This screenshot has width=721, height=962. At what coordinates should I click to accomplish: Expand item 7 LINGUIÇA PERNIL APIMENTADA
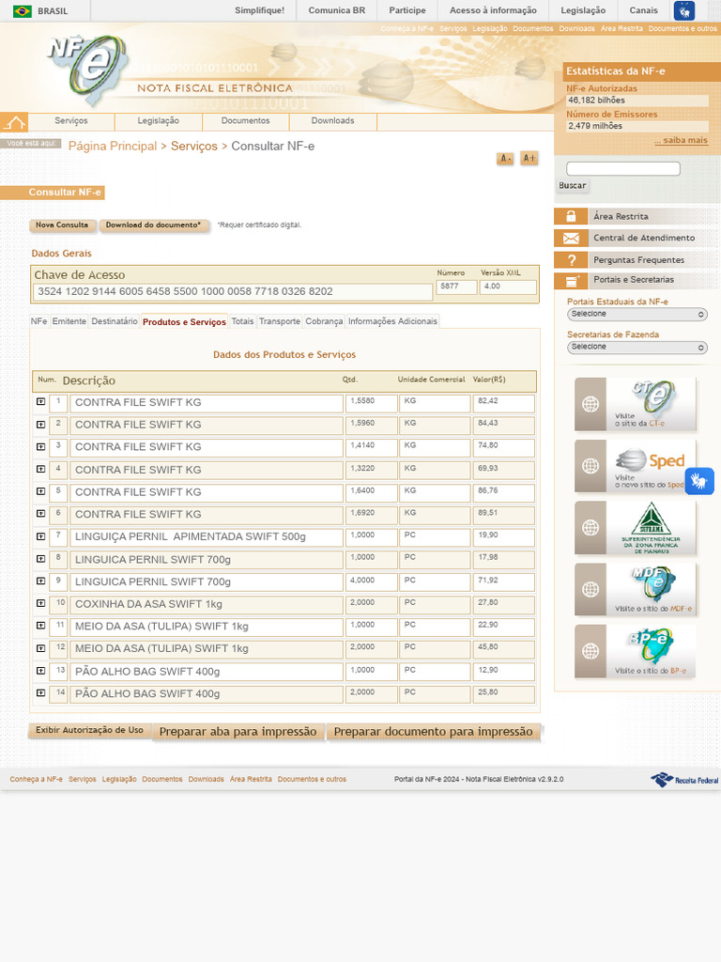[40, 536]
